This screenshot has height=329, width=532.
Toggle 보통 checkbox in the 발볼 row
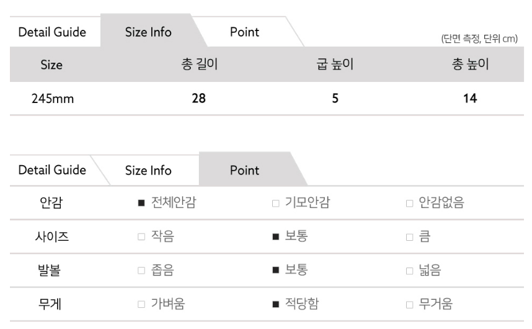click(x=275, y=270)
